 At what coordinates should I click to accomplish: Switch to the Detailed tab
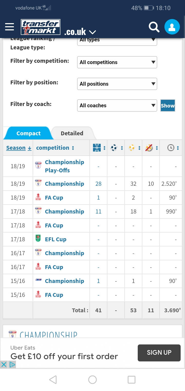click(x=72, y=133)
